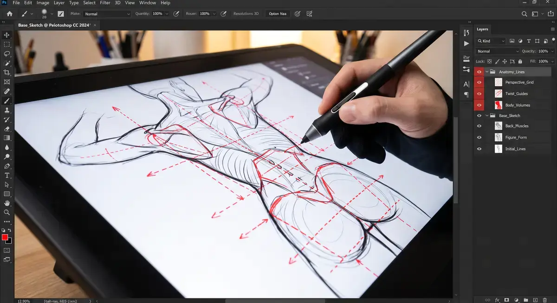
Task: Hide the Twist_Guides layer
Action: click(x=479, y=94)
